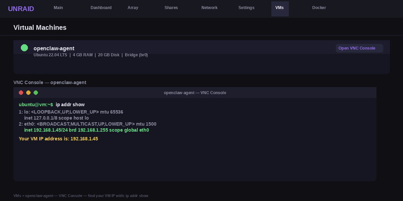Switch to the Docker tab

(319, 8)
